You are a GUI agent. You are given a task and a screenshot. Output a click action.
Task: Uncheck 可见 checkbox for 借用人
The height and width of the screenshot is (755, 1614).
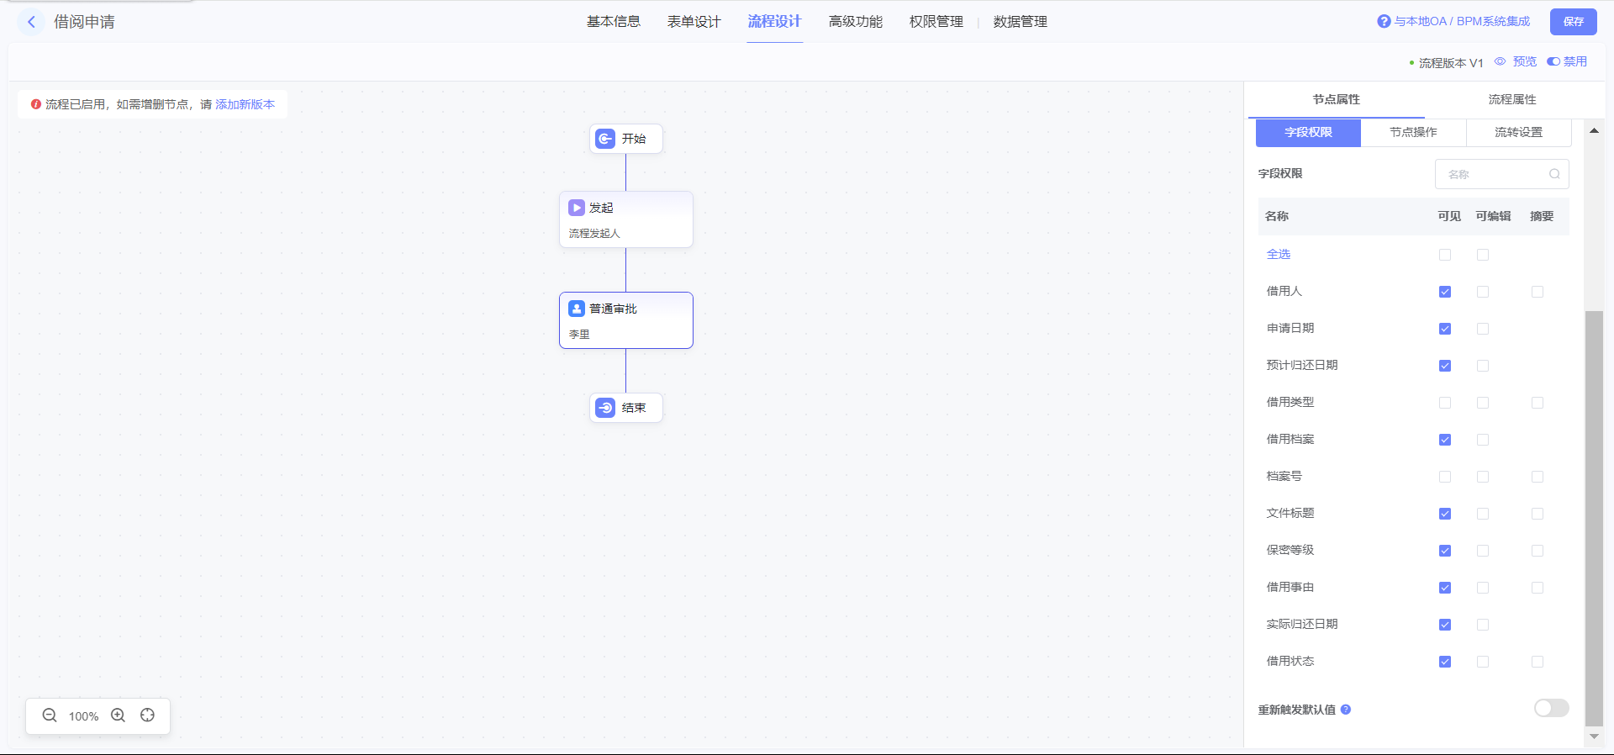point(1445,292)
